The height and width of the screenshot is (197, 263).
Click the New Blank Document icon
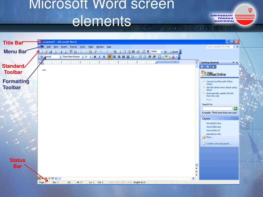point(41,52)
